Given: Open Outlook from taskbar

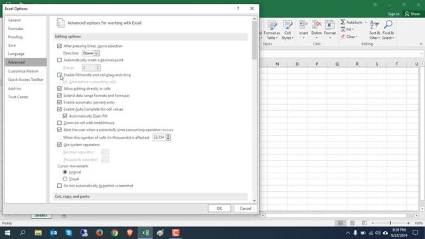Looking at the screenshot, I should [53, 233].
